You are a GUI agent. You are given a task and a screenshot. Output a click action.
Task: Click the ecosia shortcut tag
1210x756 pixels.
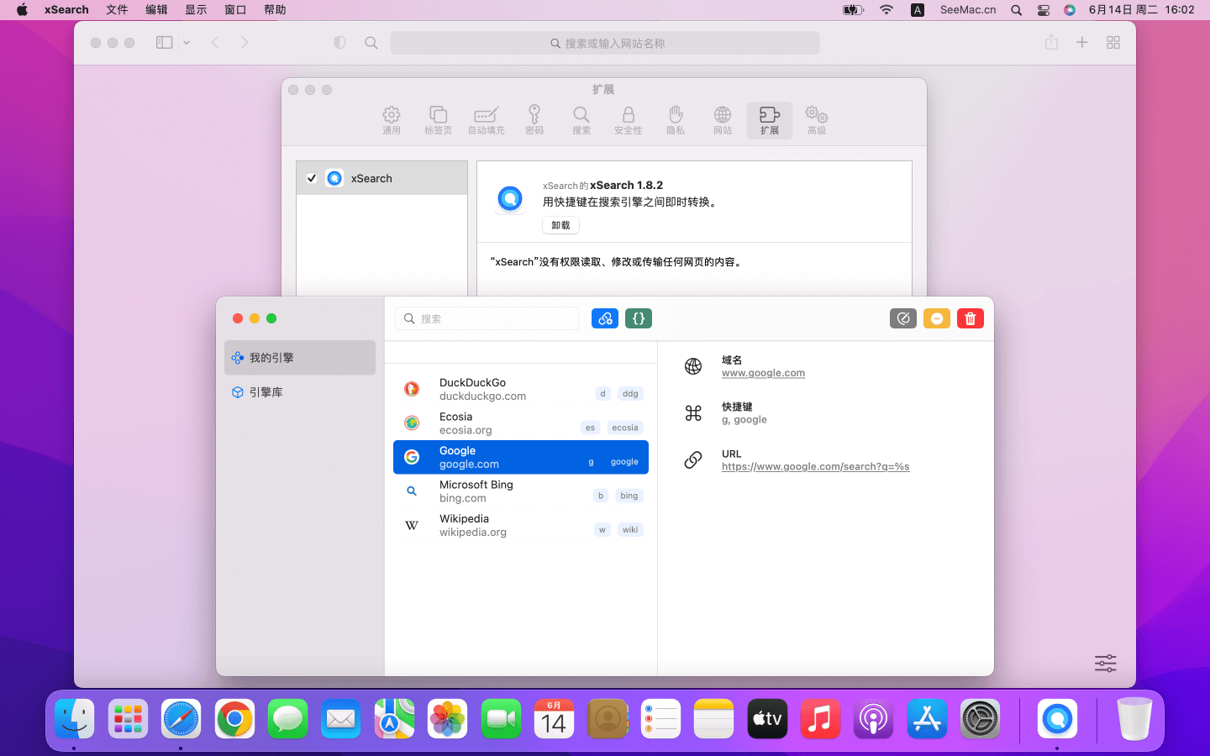coord(625,428)
